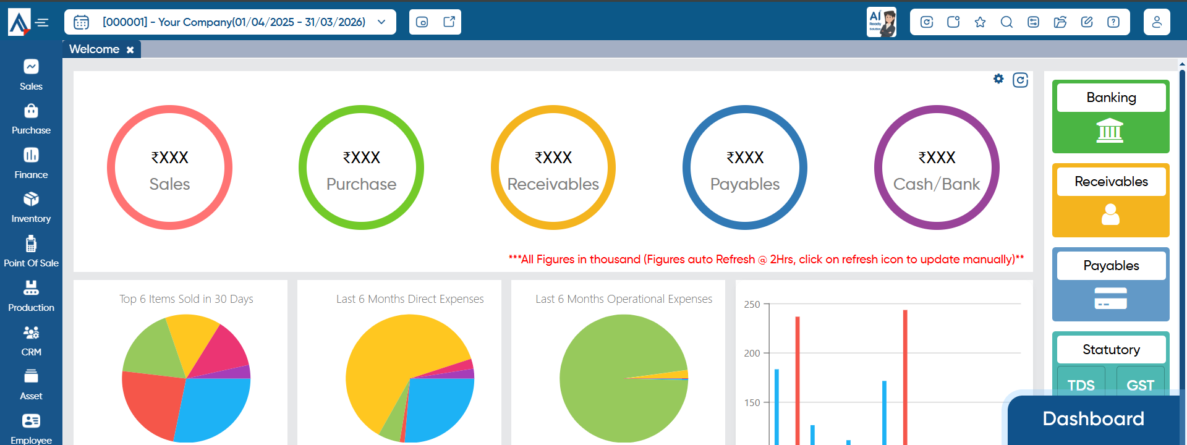Click the Employee icon in the sidebar

coord(31,421)
